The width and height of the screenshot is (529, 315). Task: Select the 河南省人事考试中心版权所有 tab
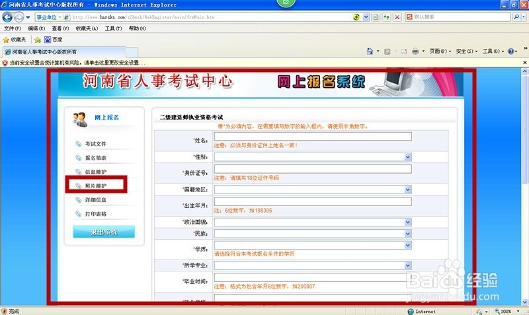point(64,52)
